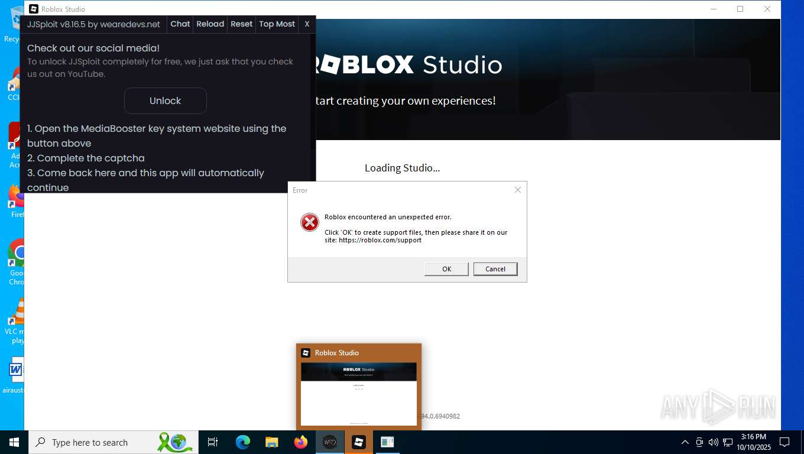Open Firefox from the taskbar
Viewport: 804px width, 454px height.
(301, 442)
